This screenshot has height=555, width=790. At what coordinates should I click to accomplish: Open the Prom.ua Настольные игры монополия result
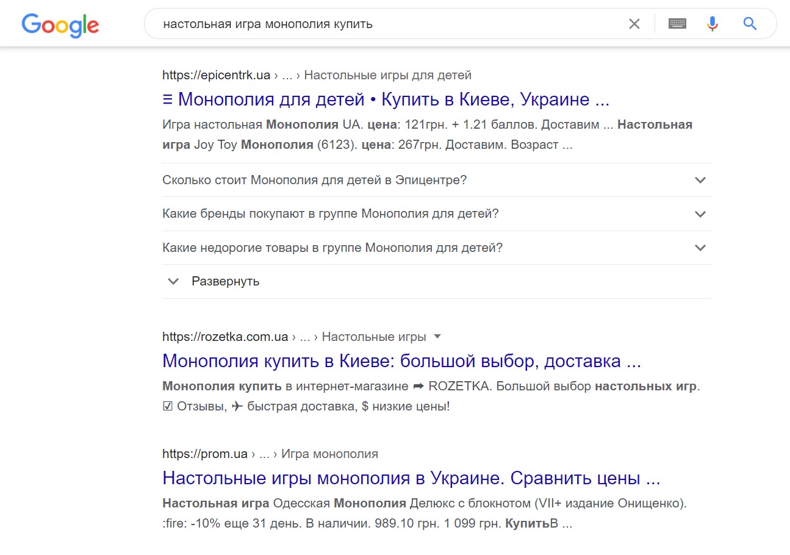(411, 478)
